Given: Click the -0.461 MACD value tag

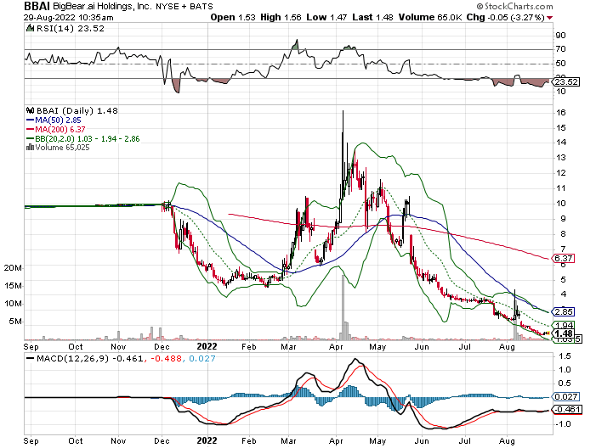Looking at the screenshot, I should pyautogui.click(x=567, y=410).
